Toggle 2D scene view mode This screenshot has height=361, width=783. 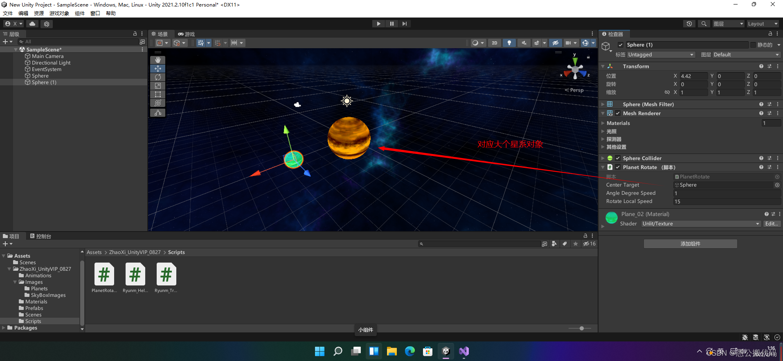495,43
